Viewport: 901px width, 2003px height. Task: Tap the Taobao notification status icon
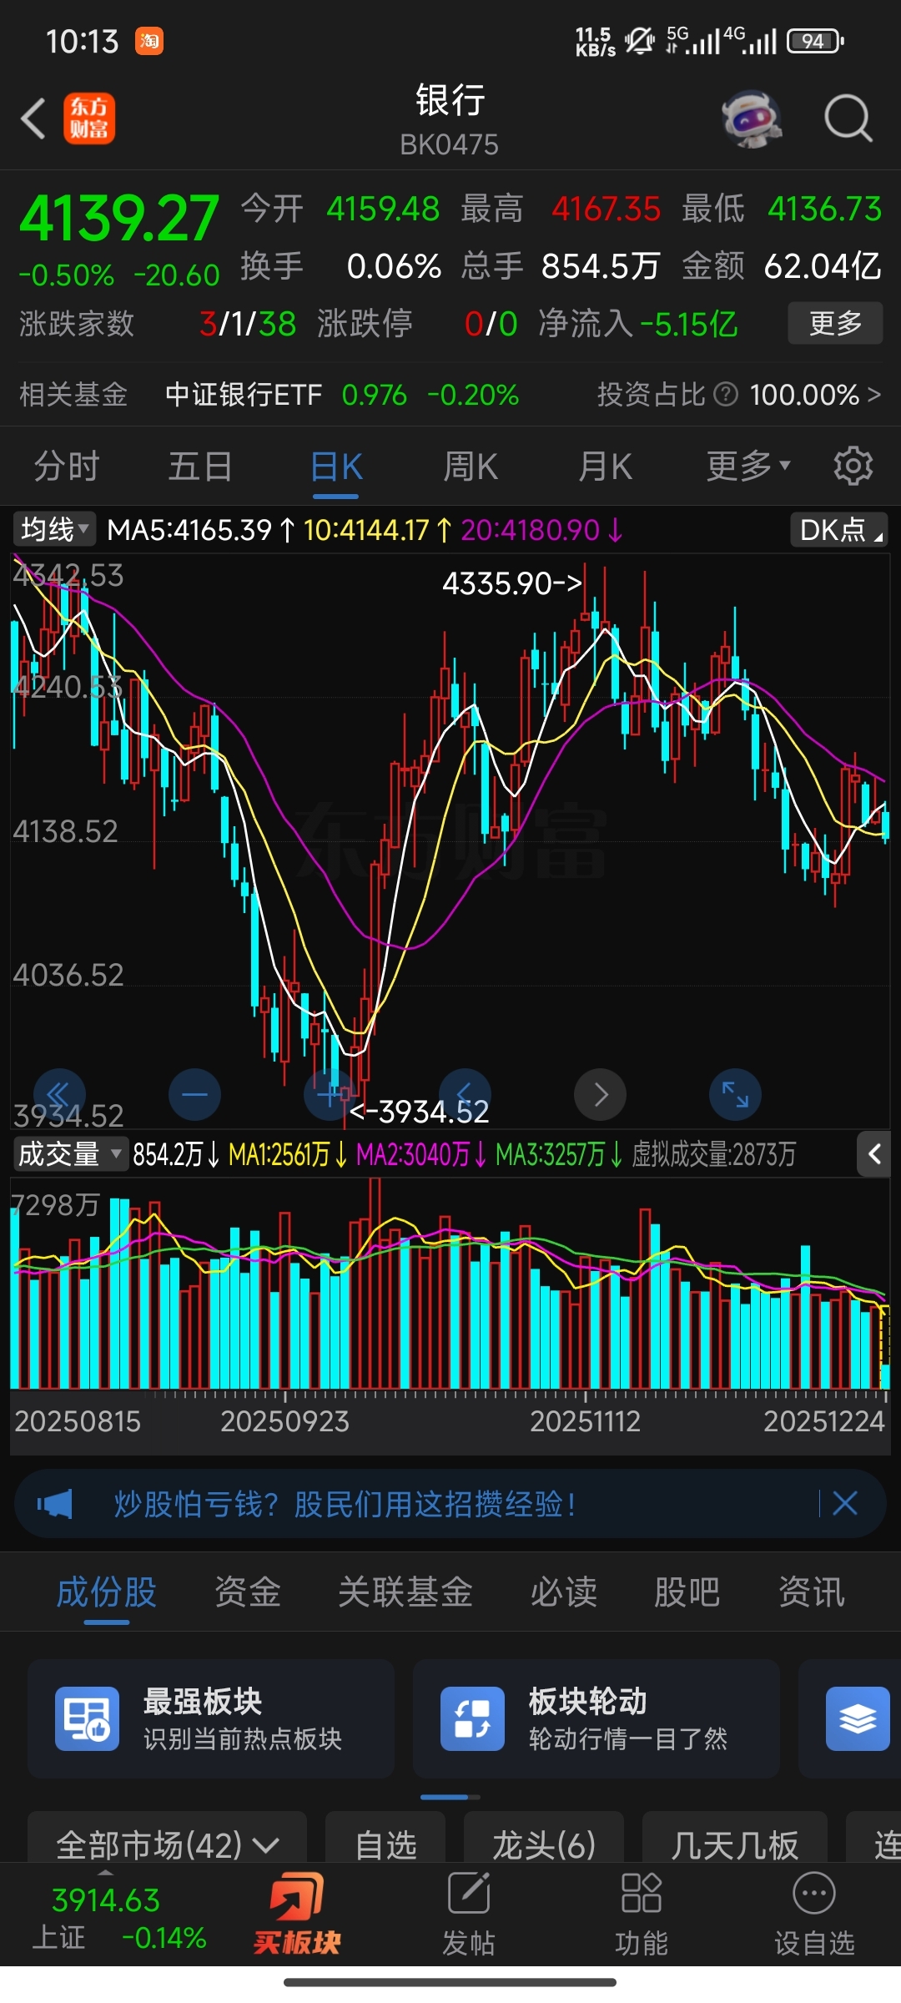point(149,41)
